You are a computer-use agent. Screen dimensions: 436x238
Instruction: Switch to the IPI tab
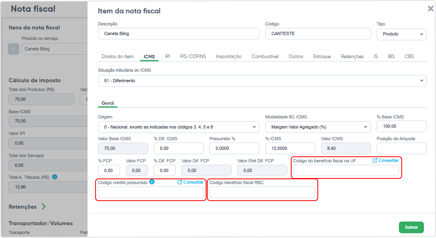(167, 56)
